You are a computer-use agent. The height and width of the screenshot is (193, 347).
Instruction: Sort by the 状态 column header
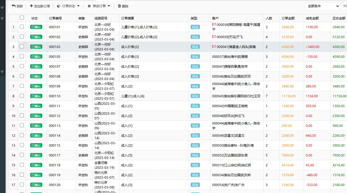coord(35,18)
